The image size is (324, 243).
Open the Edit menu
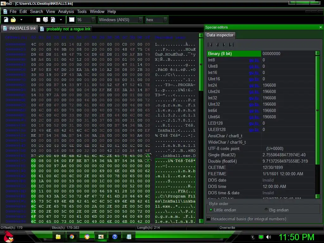click(x=23, y=12)
